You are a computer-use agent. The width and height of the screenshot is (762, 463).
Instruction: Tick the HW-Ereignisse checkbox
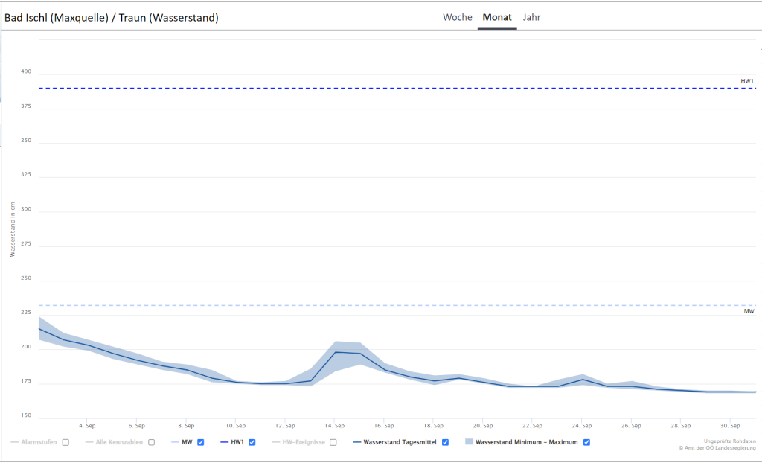point(333,442)
